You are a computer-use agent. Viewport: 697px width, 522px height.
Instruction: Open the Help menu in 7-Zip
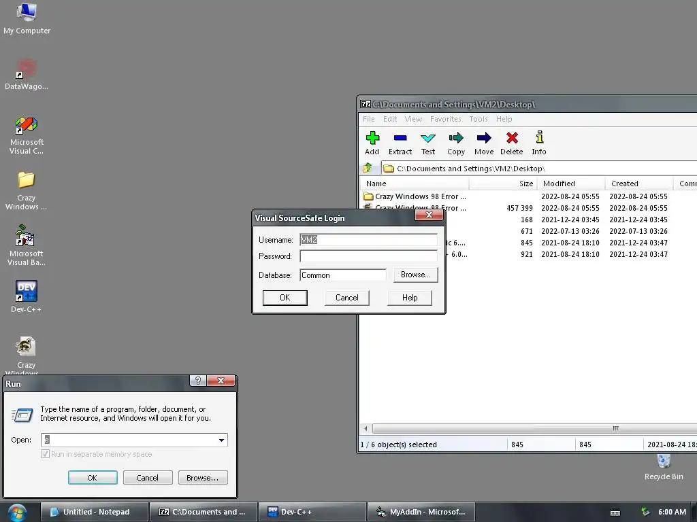[x=504, y=119]
